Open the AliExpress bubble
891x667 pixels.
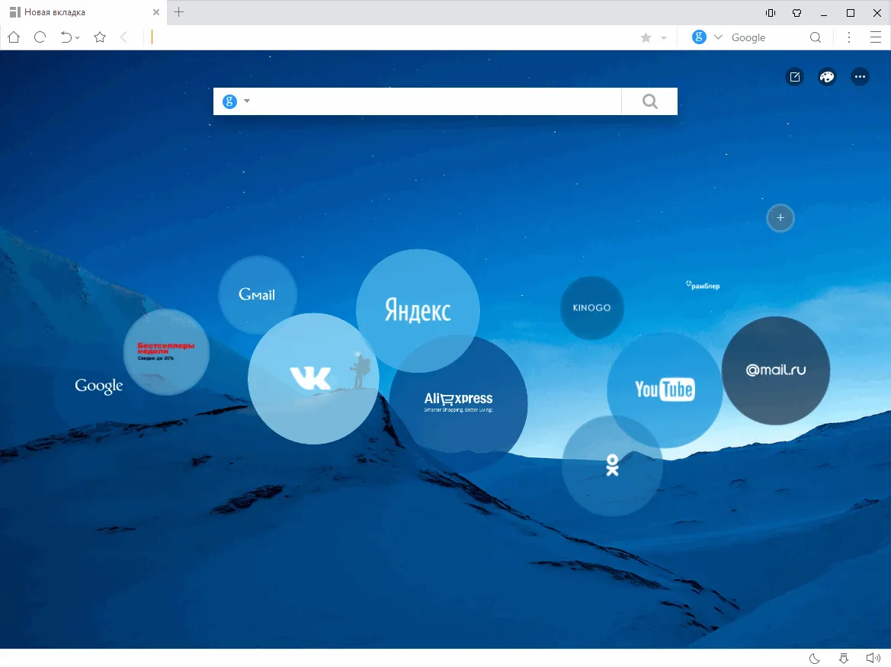click(459, 402)
